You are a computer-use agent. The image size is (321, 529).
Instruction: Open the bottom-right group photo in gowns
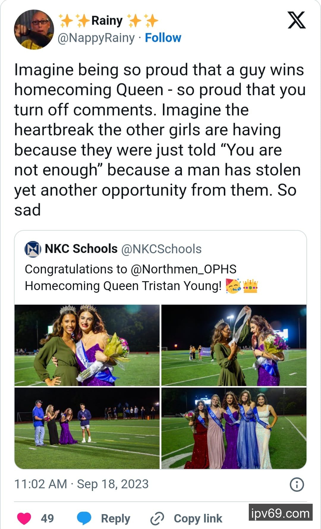pyautogui.click(x=234, y=428)
